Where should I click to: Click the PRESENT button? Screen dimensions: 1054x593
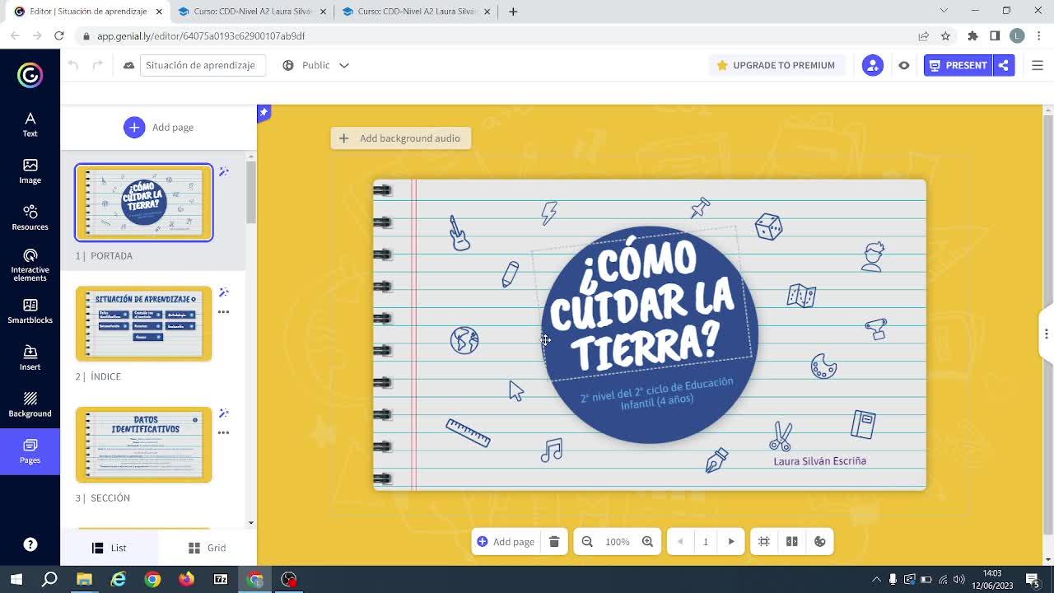[958, 65]
